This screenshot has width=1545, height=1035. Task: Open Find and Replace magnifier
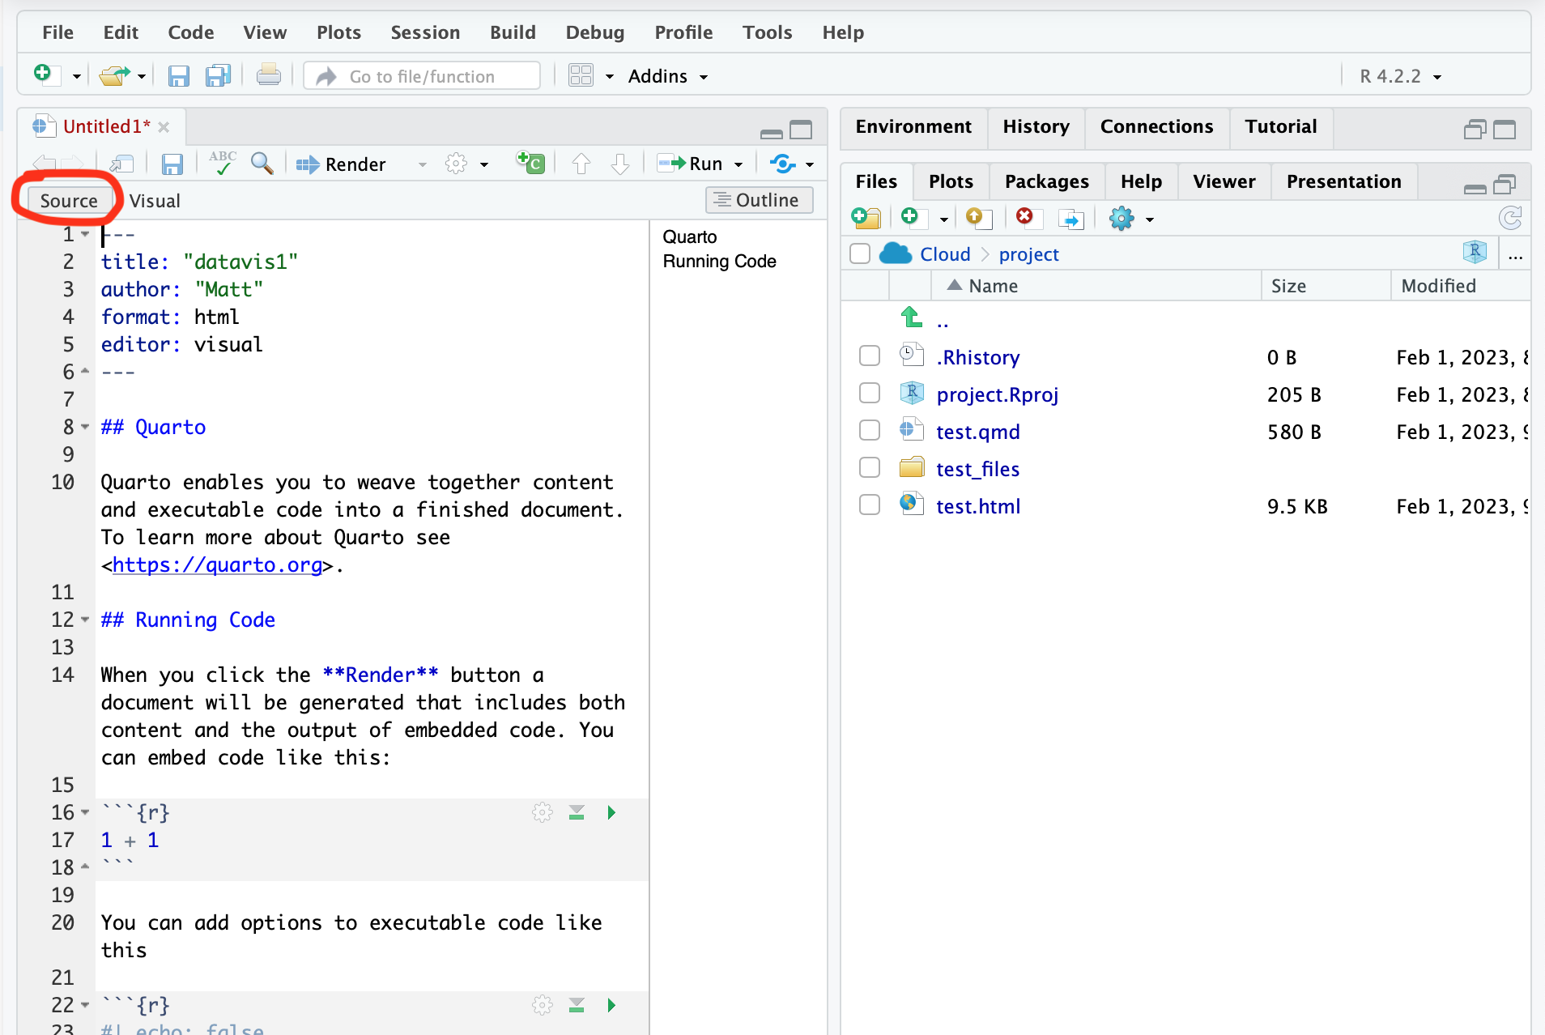262,164
